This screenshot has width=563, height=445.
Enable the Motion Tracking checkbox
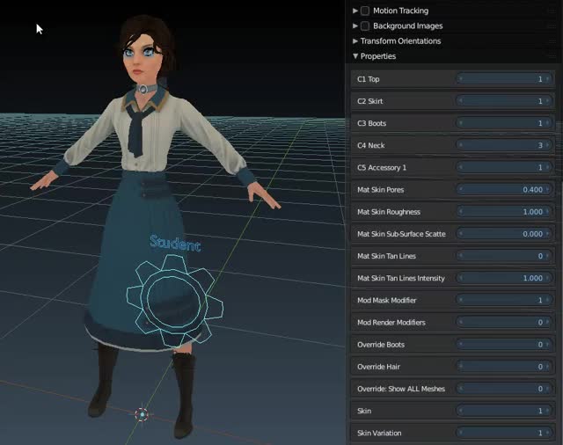pos(365,11)
